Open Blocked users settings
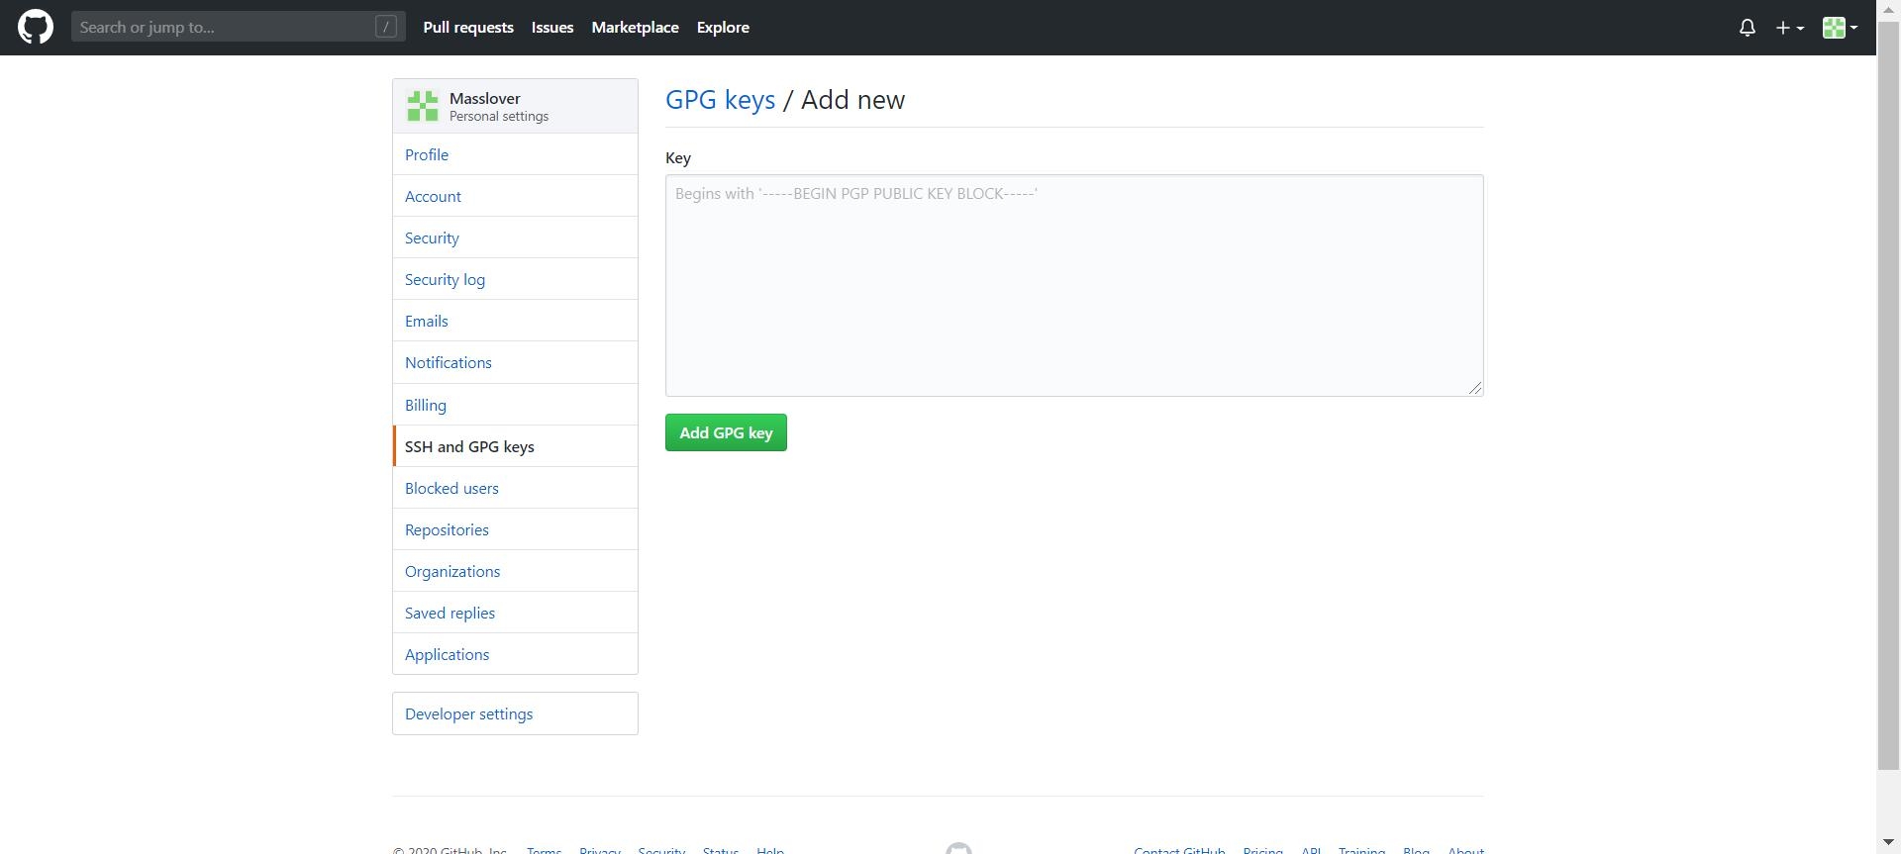Image resolution: width=1901 pixels, height=854 pixels. [515, 488]
